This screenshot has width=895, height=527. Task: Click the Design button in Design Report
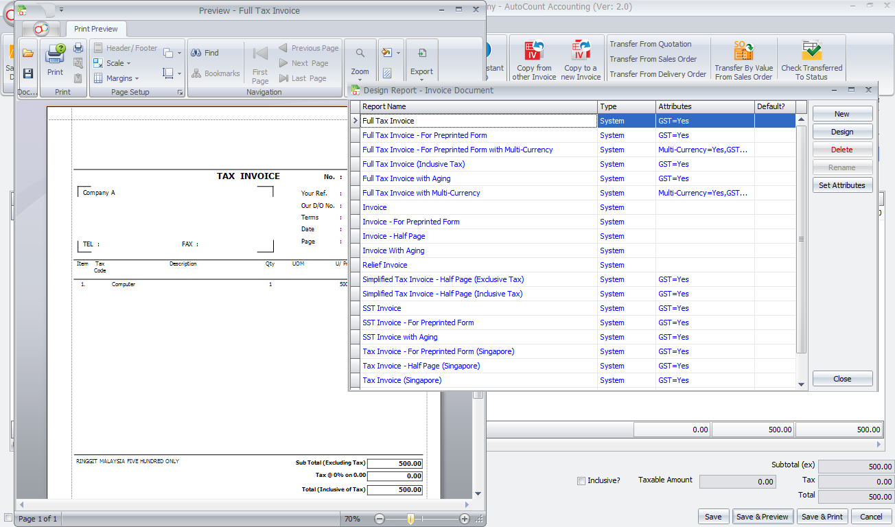point(842,132)
